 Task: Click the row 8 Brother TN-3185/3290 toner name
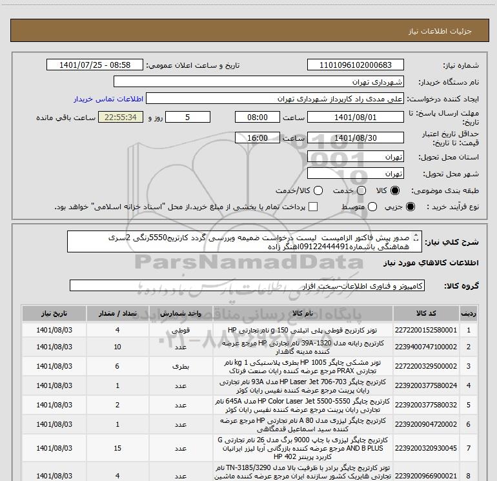click(x=302, y=472)
